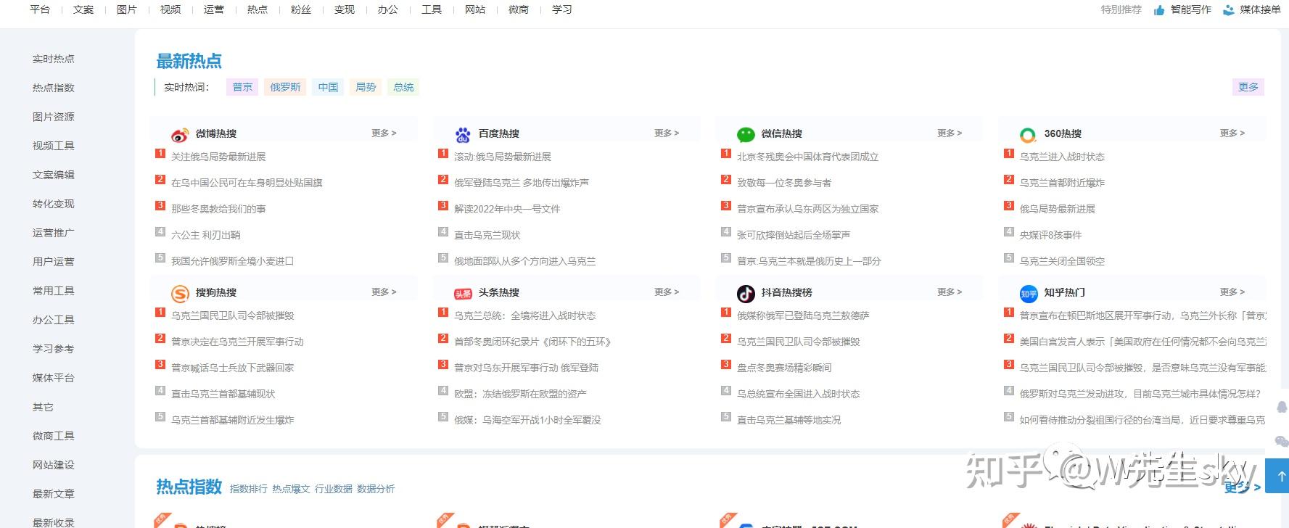Open 北京冬残奥会中国体育代表团成立 item
The height and width of the screenshot is (528, 1289).
coord(807,157)
